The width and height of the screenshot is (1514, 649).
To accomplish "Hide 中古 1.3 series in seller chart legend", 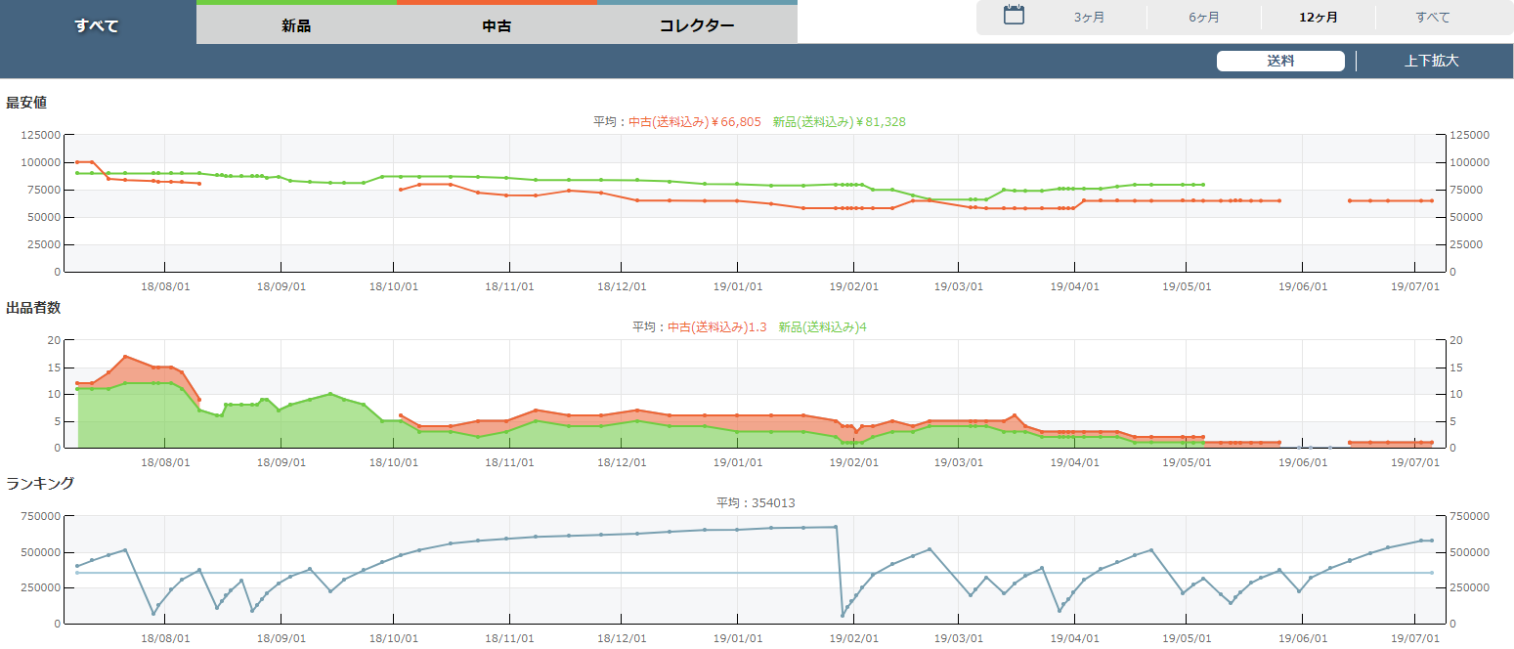I will click(716, 327).
